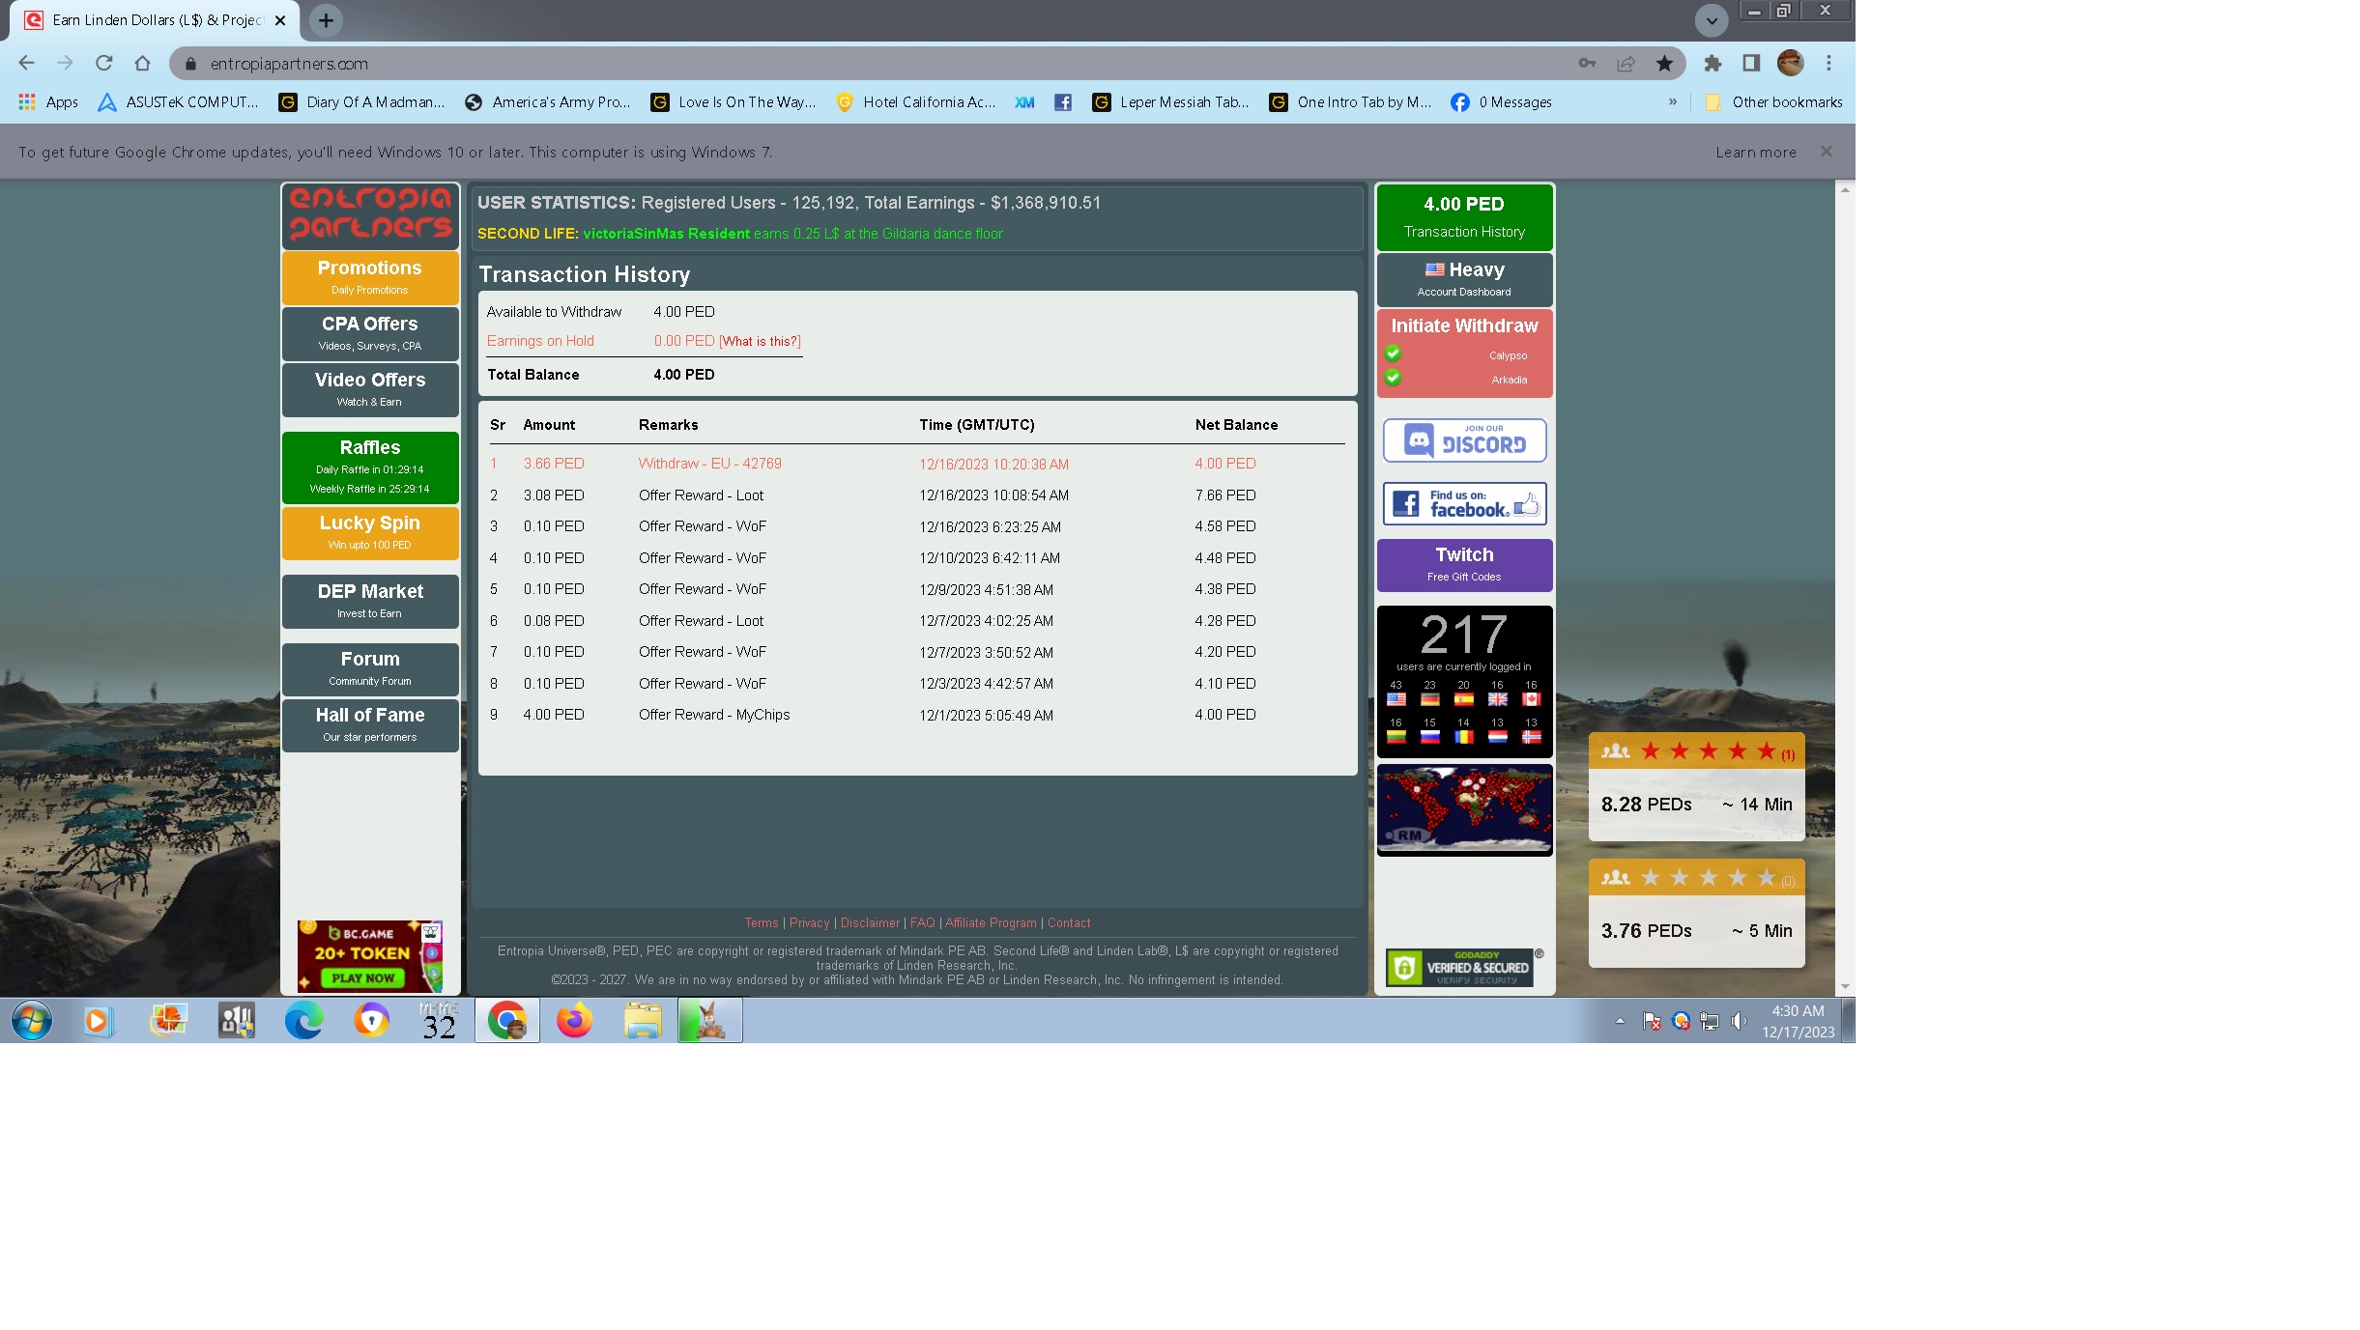This screenshot has height=1330, width=2360.
Task: Open Other bookmarks folder
Action: coord(1774,101)
